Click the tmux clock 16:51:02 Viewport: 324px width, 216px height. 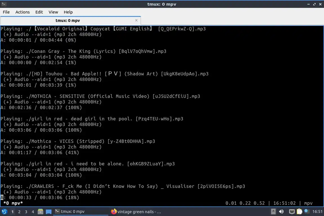point(285,203)
